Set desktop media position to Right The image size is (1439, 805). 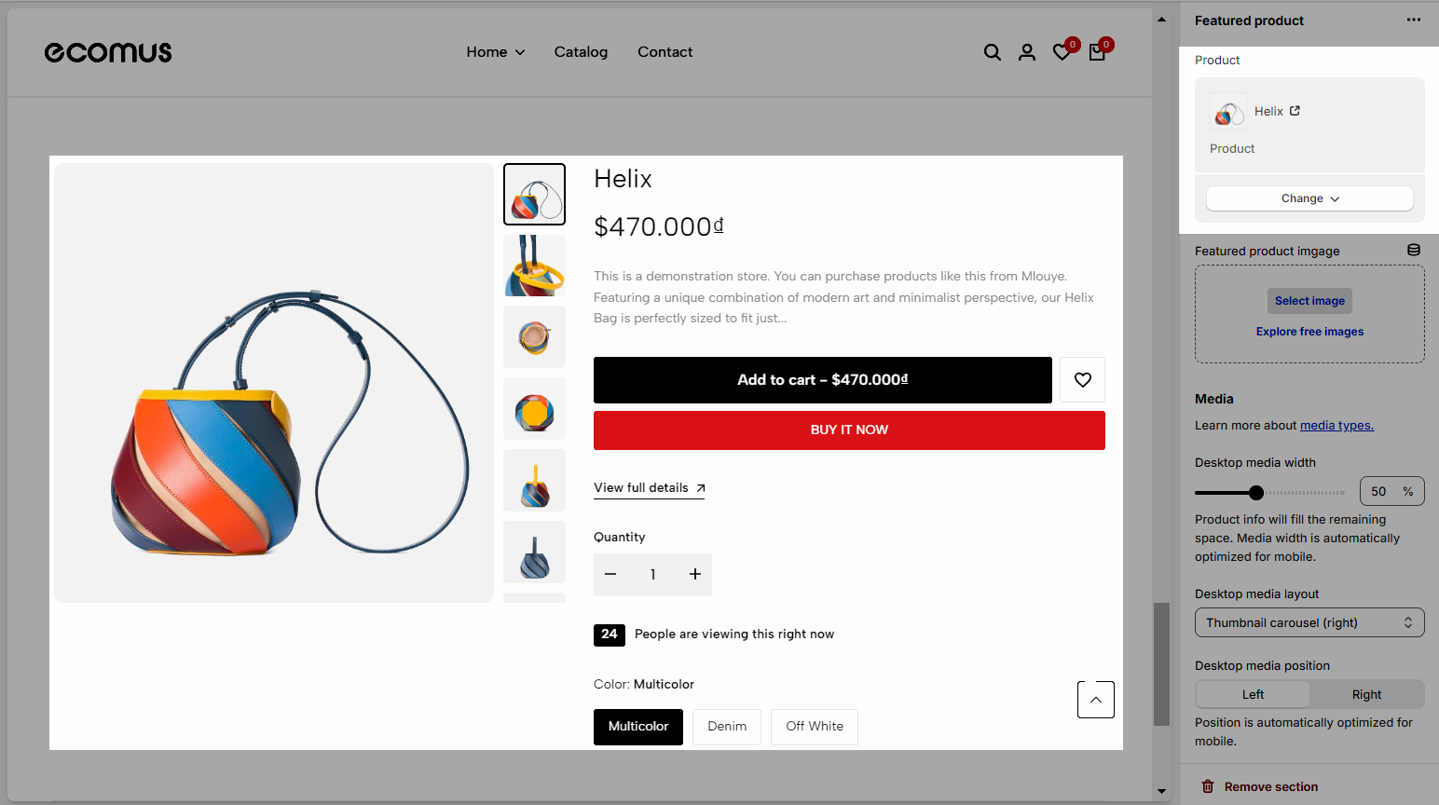(x=1366, y=695)
